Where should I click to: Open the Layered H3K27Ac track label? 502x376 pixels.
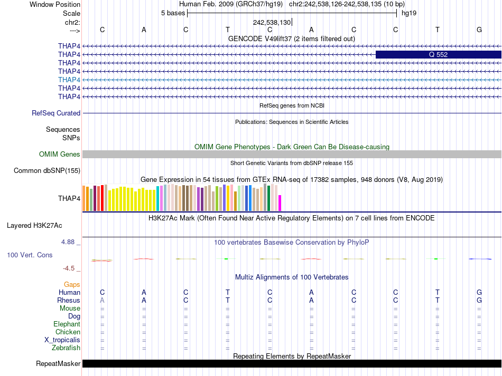34,225
